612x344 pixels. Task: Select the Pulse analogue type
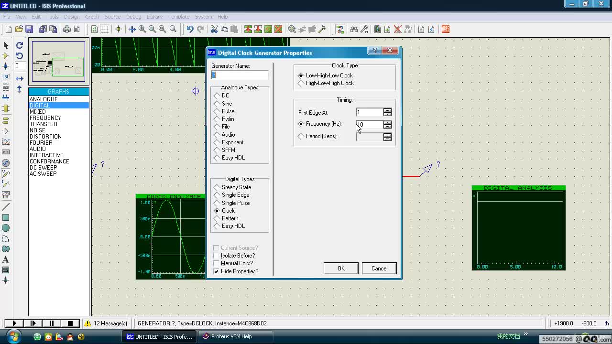click(x=224, y=111)
